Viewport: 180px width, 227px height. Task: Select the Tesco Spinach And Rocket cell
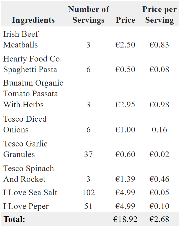[x=29, y=174]
